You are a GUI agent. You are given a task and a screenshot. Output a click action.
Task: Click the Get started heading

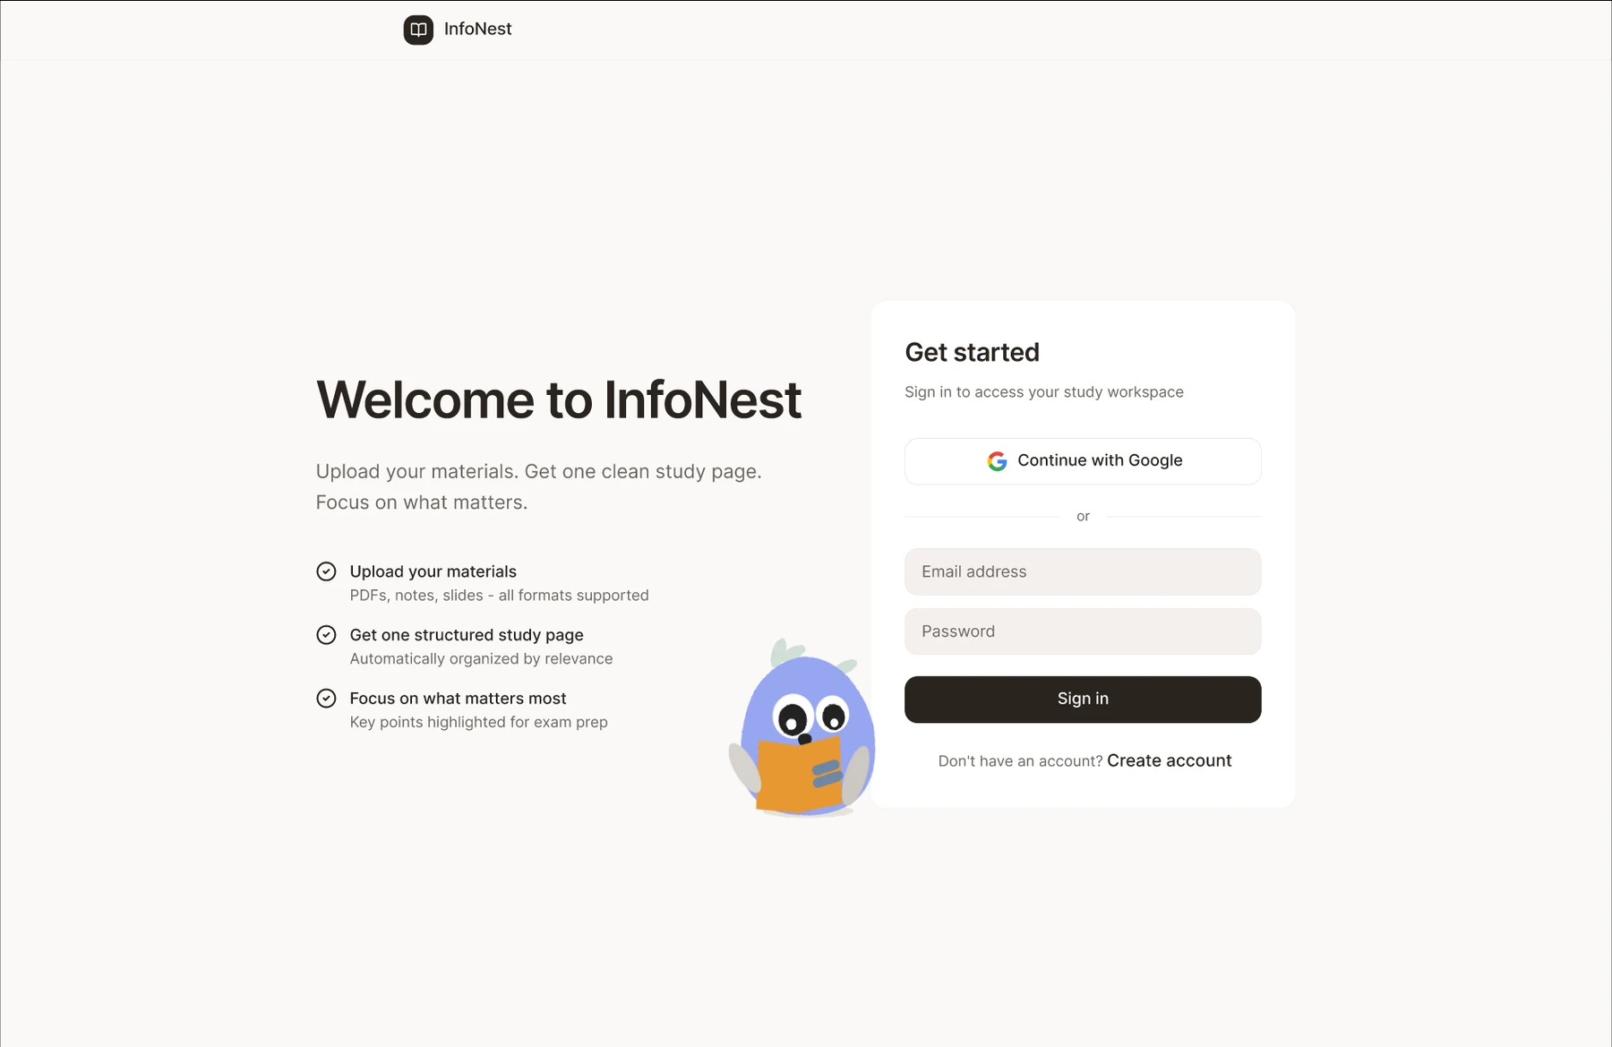(x=972, y=352)
